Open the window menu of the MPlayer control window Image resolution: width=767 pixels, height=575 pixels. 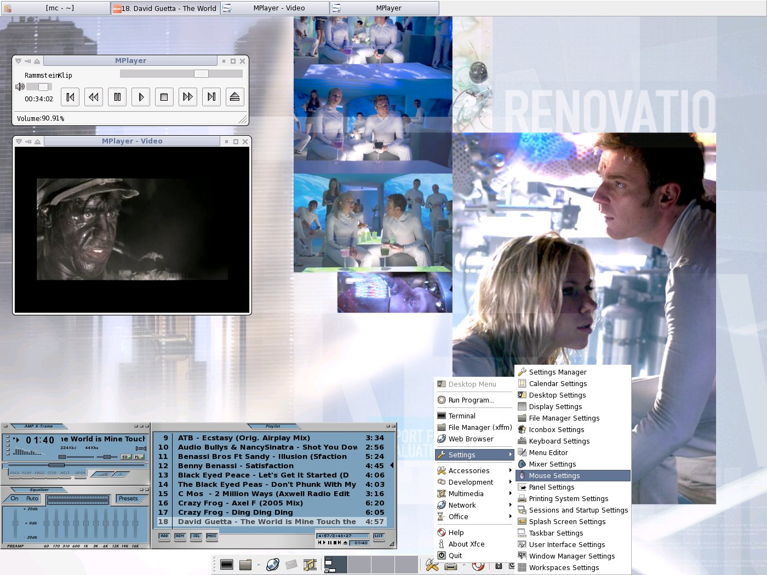click(19, 61)
